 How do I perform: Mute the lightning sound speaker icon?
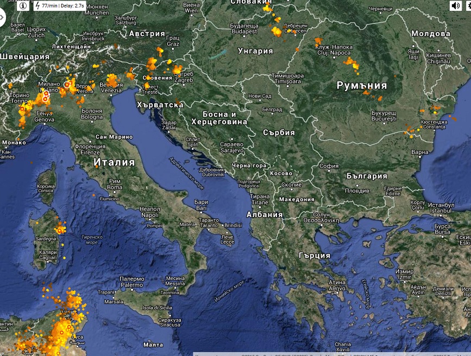coord(455,6)
